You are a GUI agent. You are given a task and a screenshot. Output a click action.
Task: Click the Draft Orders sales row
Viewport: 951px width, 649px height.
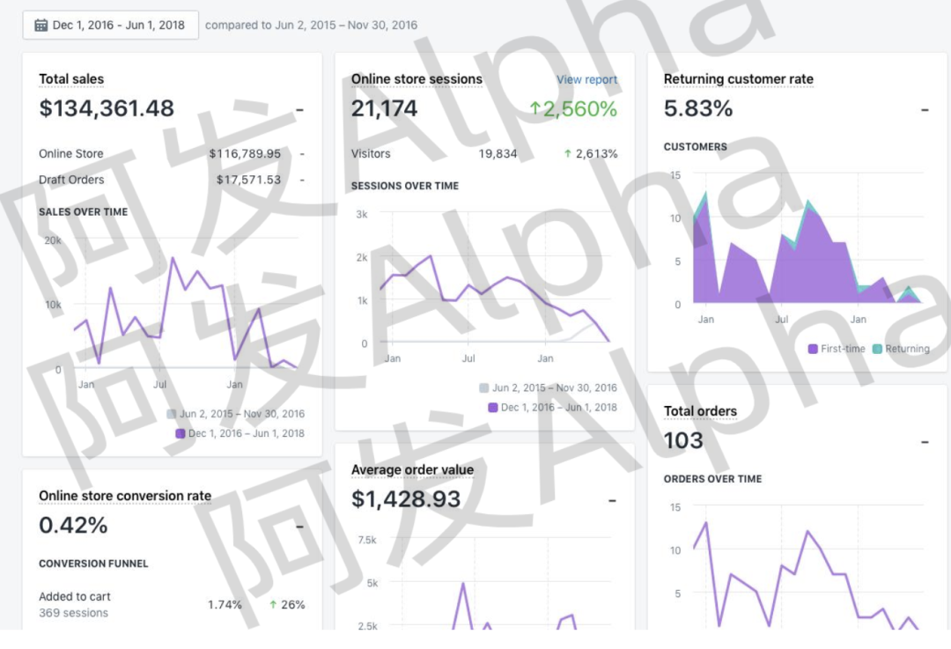tap(71, 180)
